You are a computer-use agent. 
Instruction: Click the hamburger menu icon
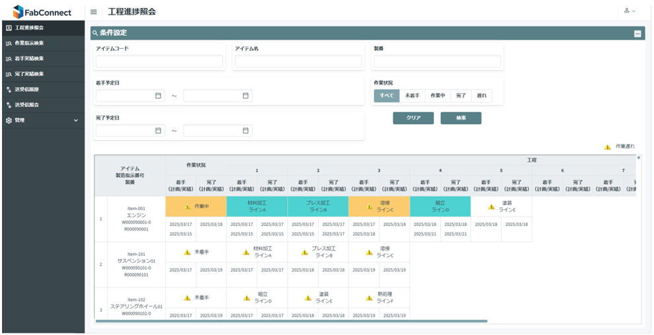point(93,12)
